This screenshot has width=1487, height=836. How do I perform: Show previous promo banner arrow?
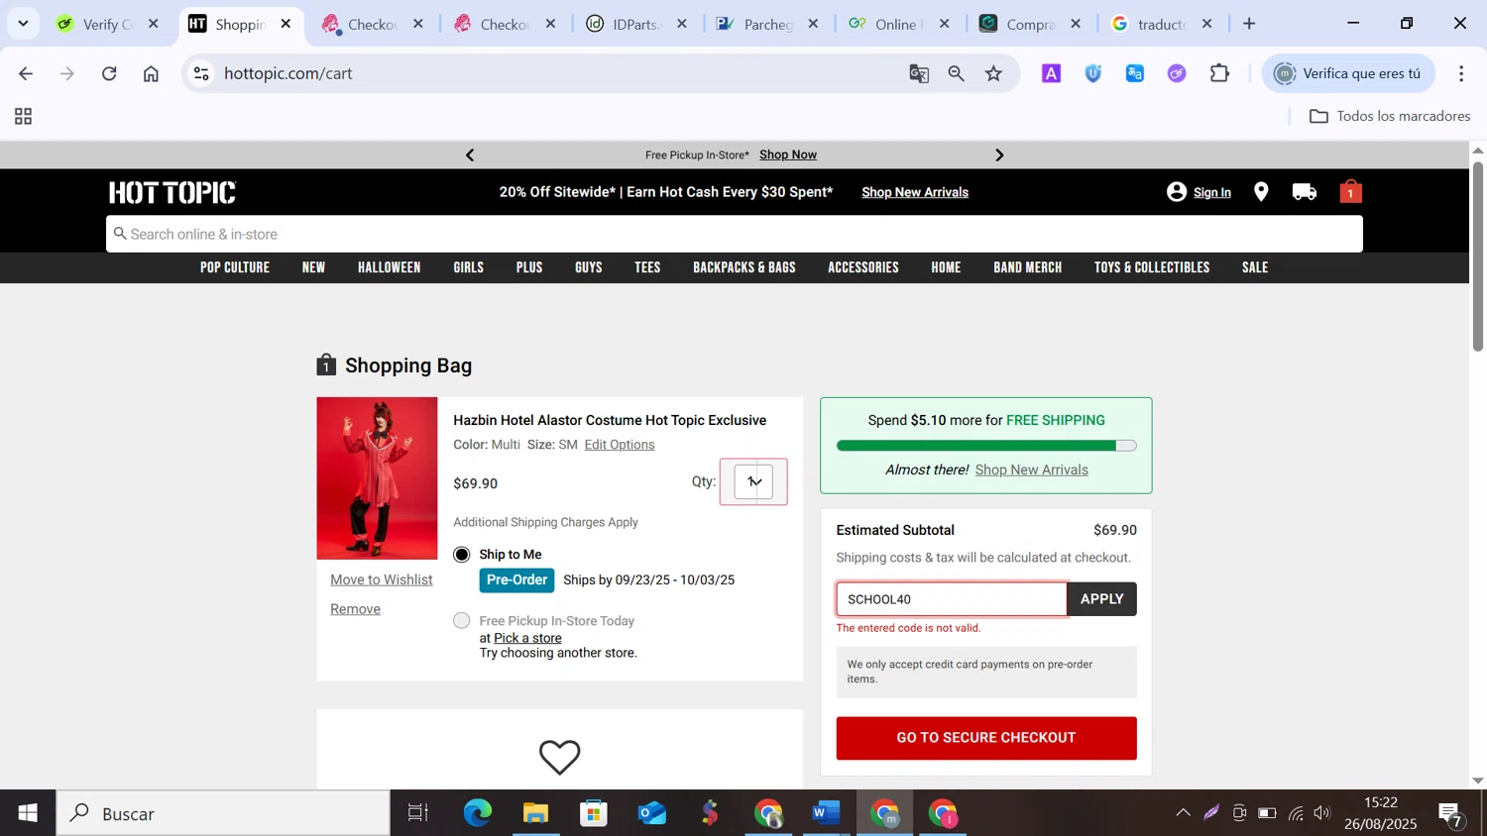point(470,155)
